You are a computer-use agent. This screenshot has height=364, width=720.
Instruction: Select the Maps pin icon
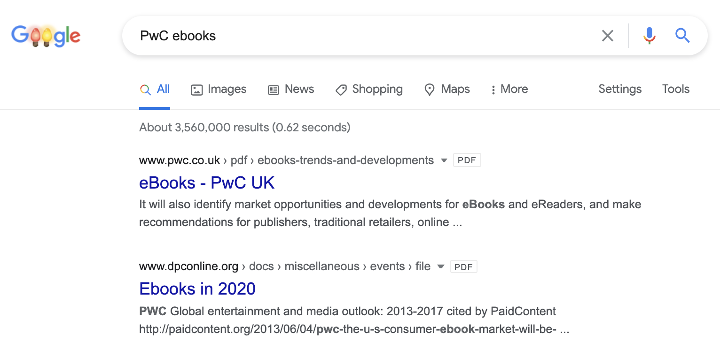[429, 89]
